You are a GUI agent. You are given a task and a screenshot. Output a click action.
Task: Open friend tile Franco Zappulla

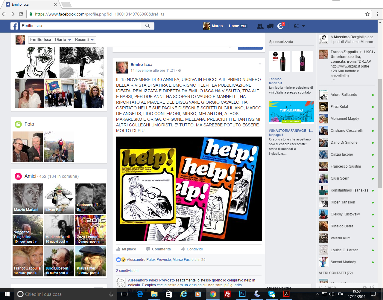tap(28, 261)
